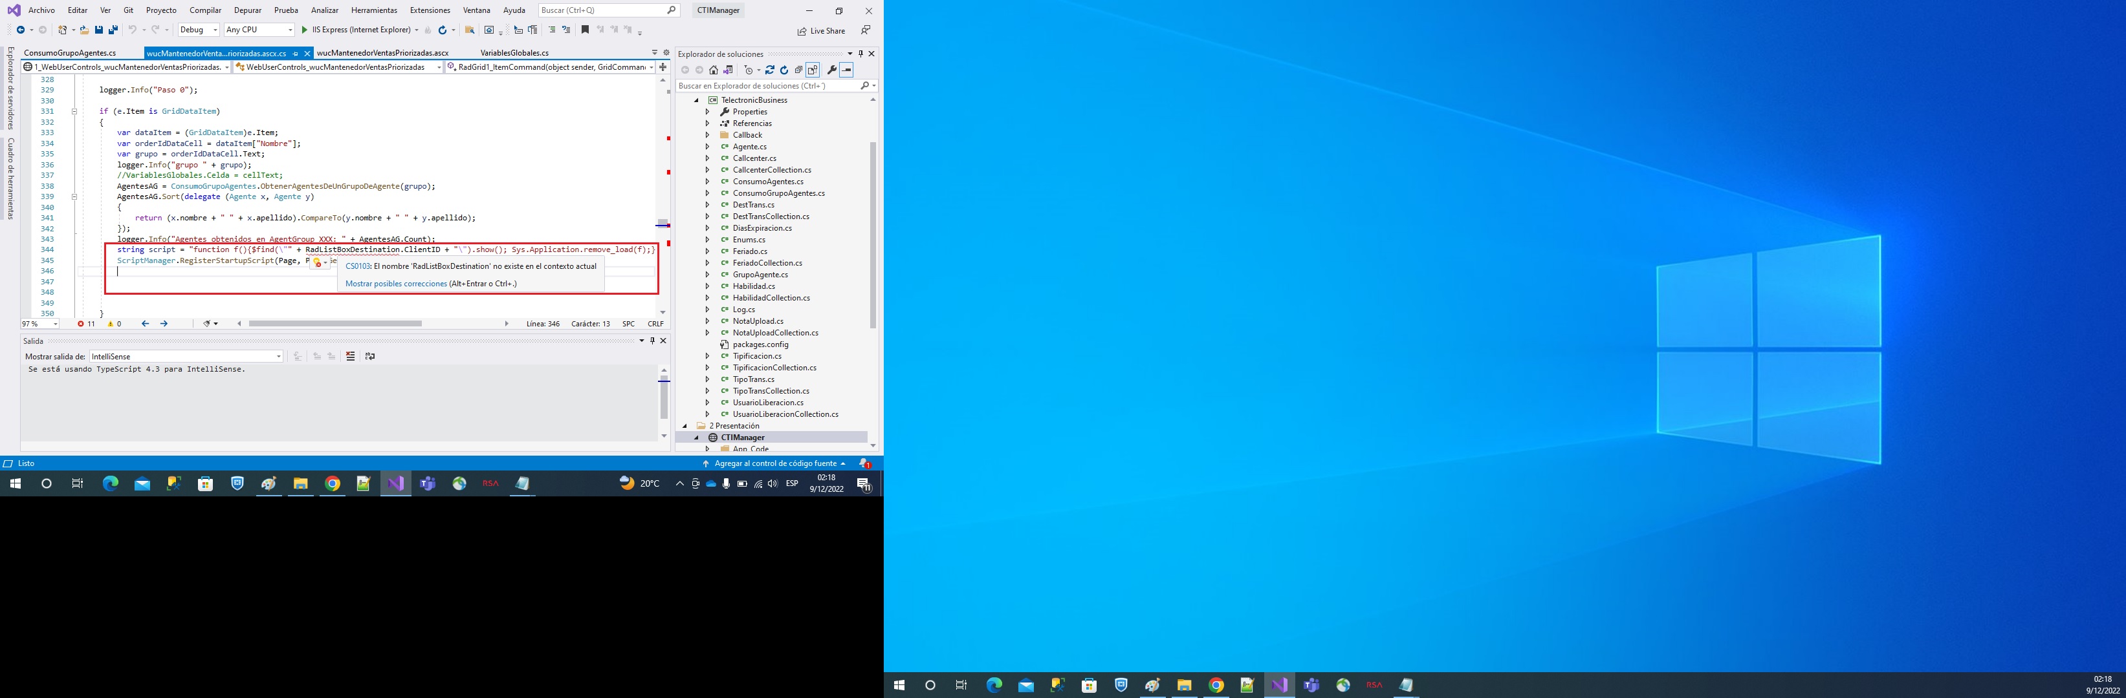
Task: Clear all output in Salida panel
Action: click(x=351, y=357)
